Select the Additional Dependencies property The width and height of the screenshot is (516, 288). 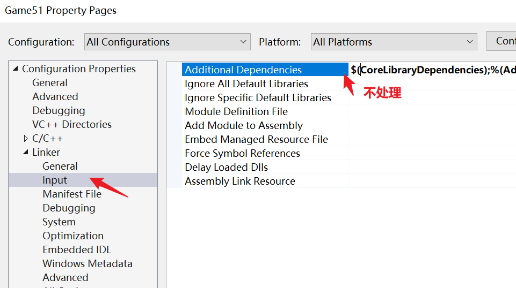coord(243,70)
